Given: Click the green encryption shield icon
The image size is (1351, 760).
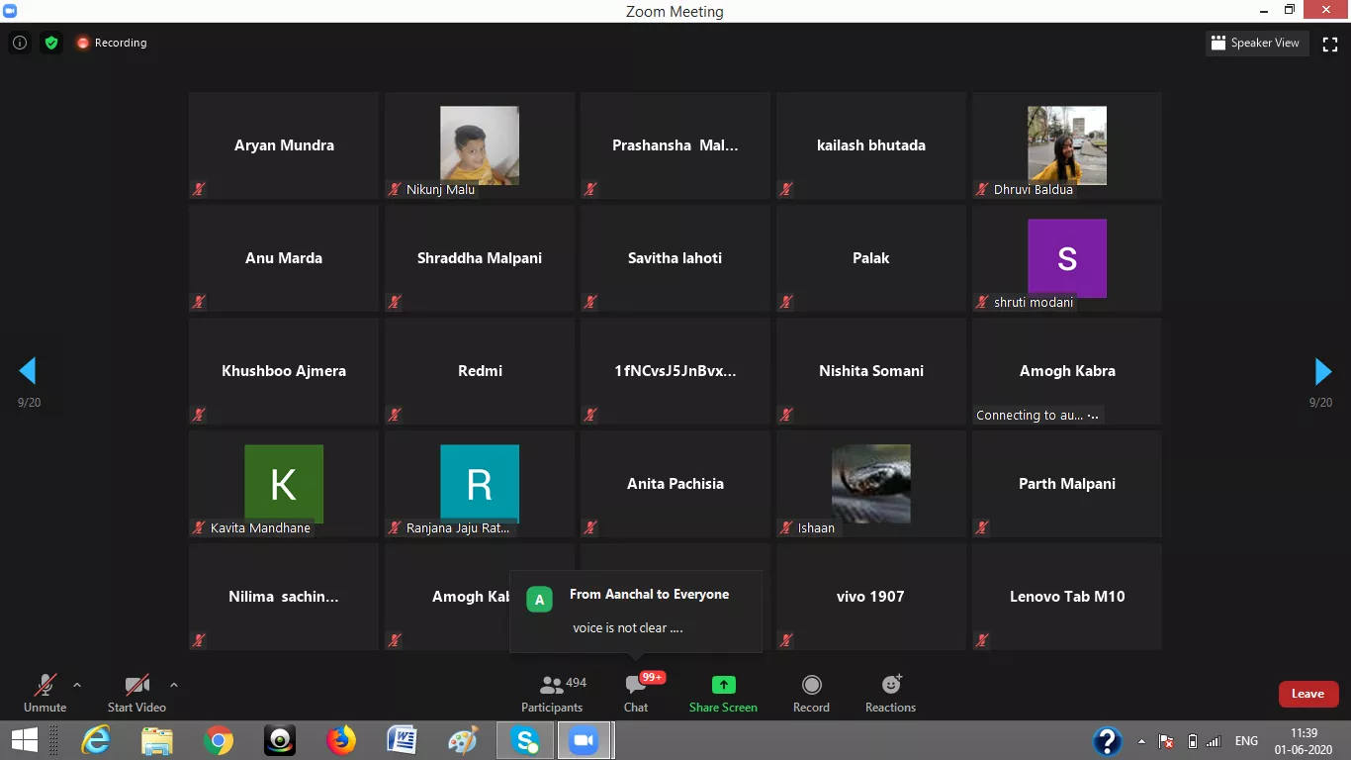Looking at the screenshot, I should point(51,43).
